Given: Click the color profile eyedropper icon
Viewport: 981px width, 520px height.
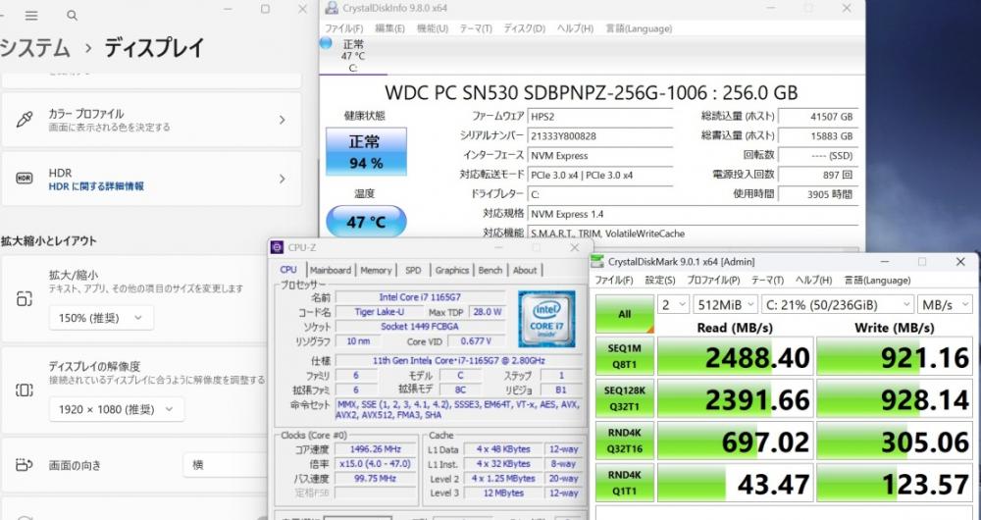Looking at the screenshot, I should point(25,120).
